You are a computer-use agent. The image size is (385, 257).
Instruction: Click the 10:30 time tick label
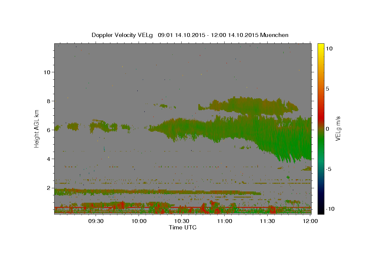pos(182,221)
